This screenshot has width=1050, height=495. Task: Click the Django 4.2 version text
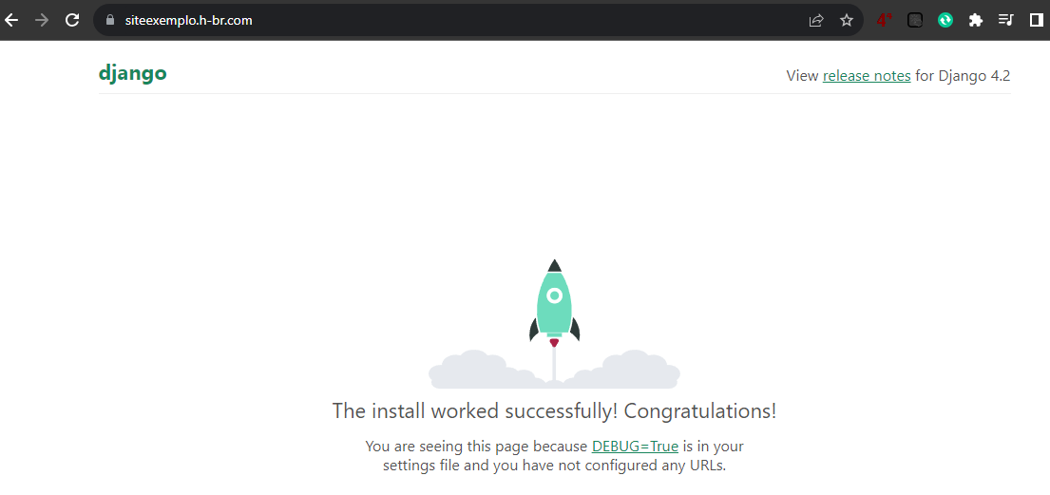click(974, 76)
